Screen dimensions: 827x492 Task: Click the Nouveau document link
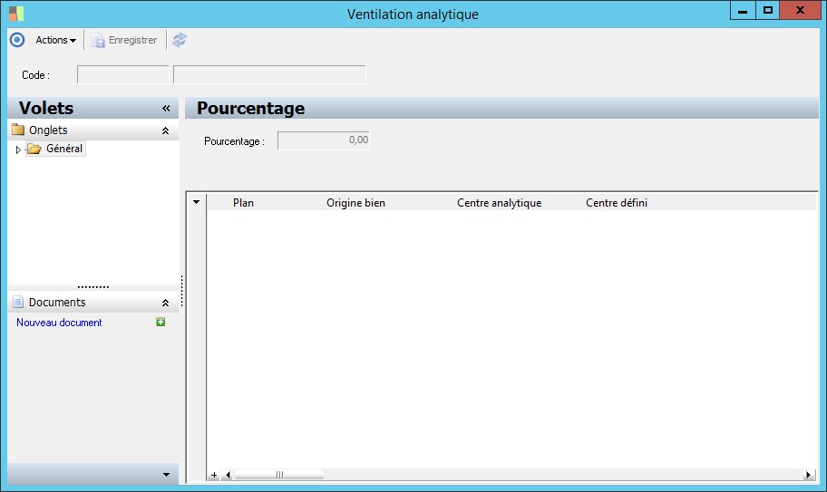pyautogui.click(x=59, y=323)
